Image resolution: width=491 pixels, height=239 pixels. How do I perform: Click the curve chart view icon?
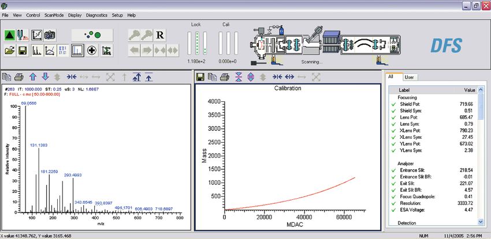pos(50,51)
